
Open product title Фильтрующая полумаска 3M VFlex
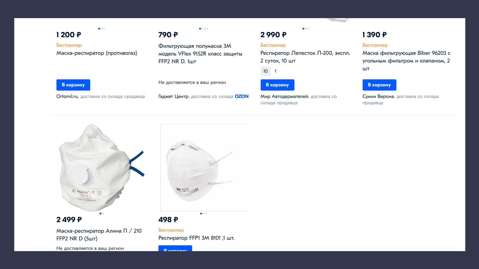coord(200,54)
